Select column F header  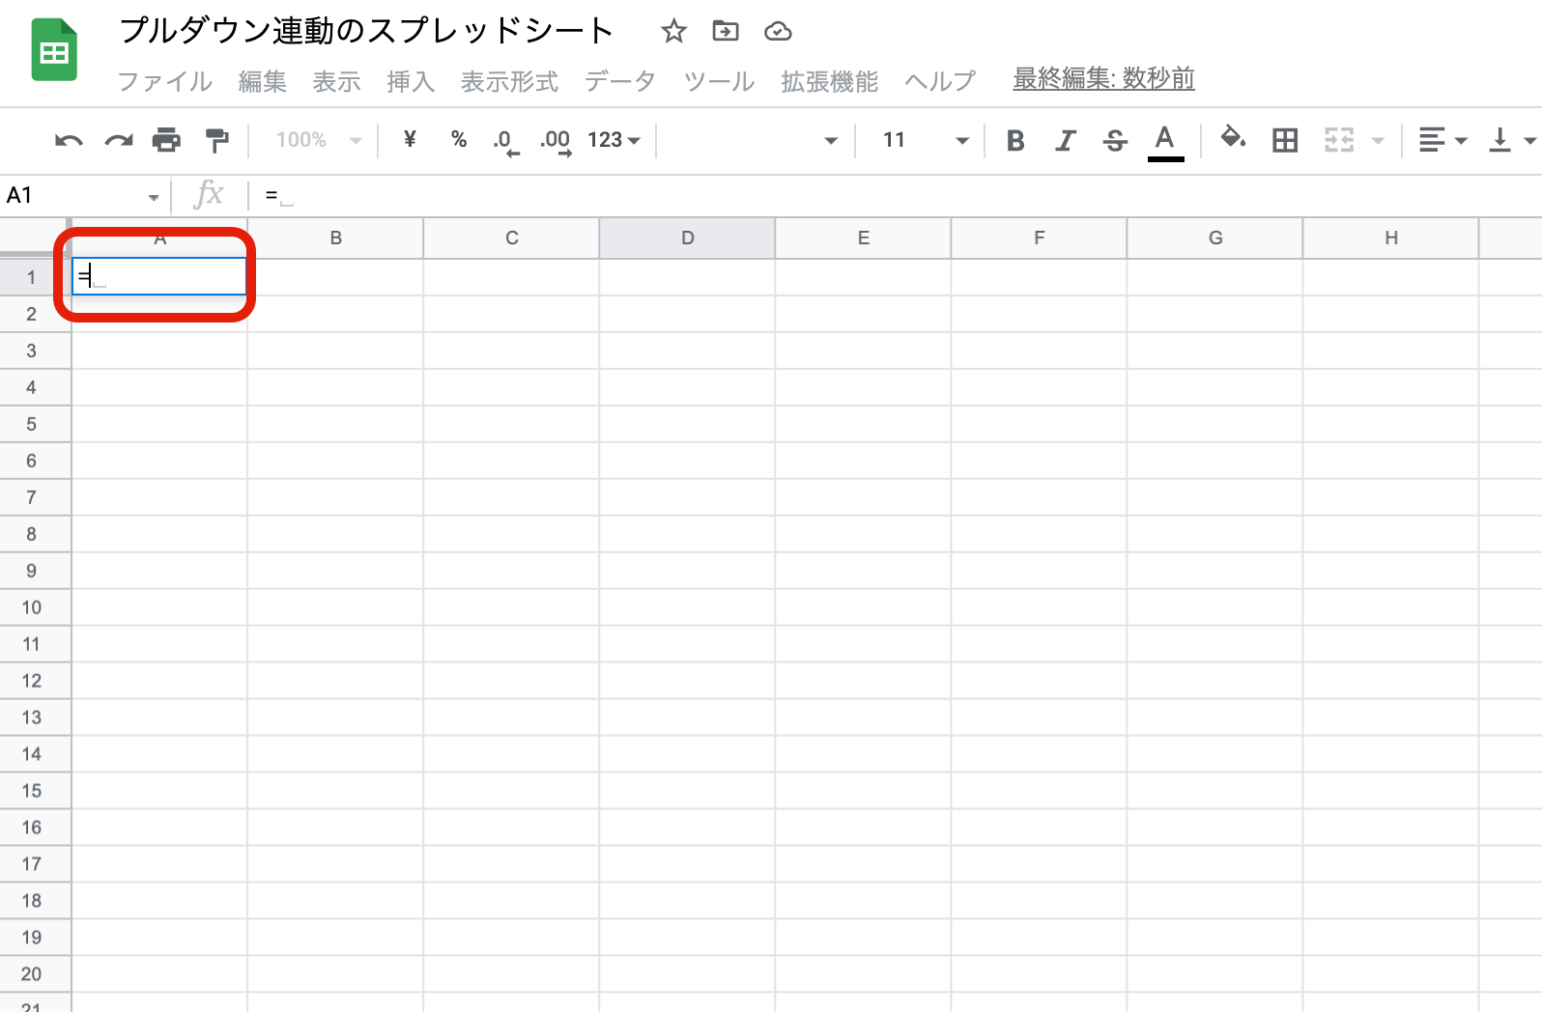click(x=1039, y=238)
